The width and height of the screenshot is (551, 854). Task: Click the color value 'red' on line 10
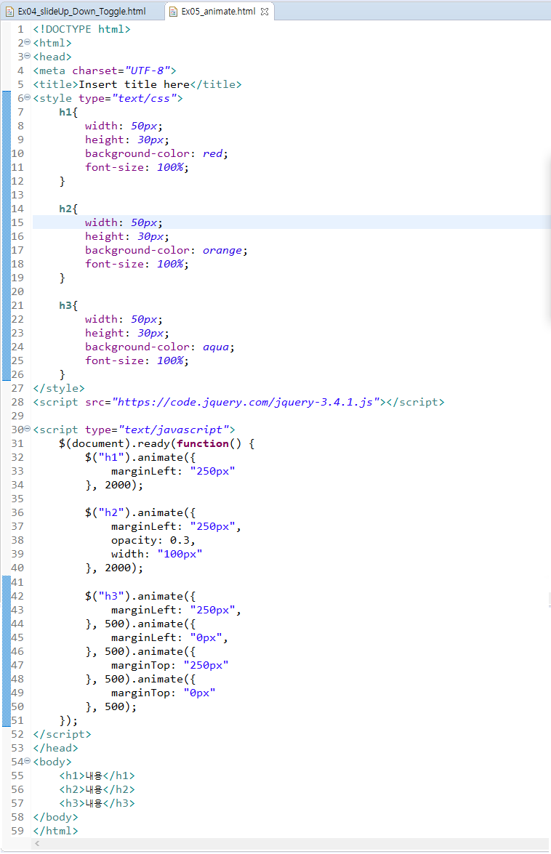tap(212, 153)
